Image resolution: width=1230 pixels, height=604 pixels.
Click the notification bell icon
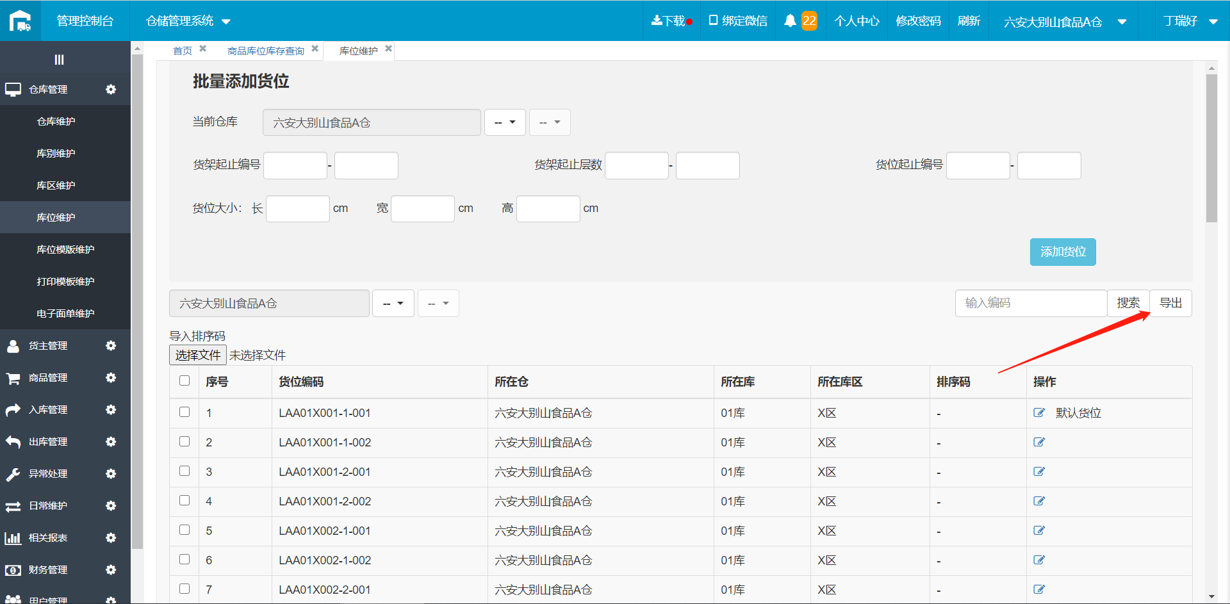point(790,20)
